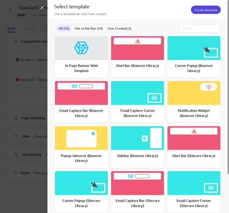This screenshot has width=229, height=213.
Task: Choose the Alert Bar (Sitecore Library) template
Action: [x=194, y=147]
